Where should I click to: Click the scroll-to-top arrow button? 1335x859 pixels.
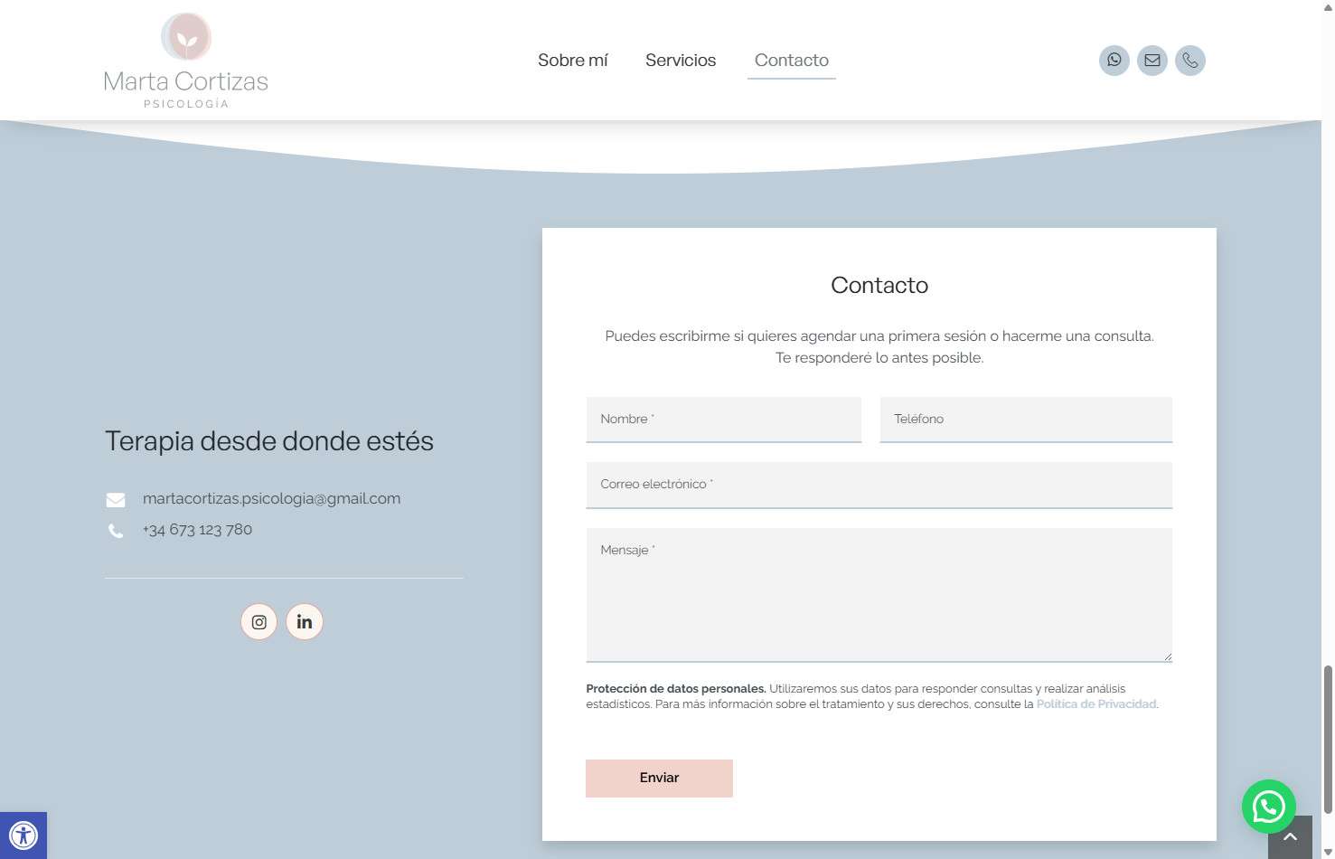1290,838
